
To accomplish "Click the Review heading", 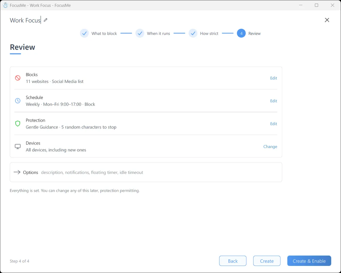I will coord(22,47).
